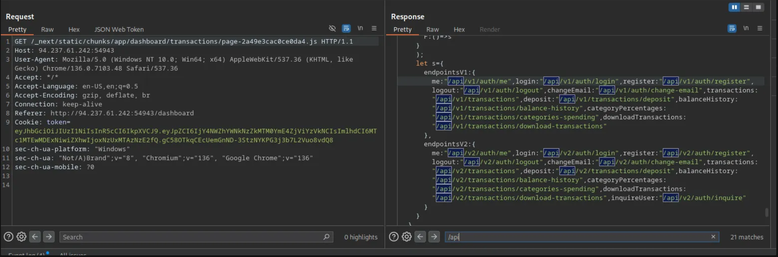This screenshot has width=778, height=257.
Task: Open Response search settings gear
Action: [x=407, y=237]
